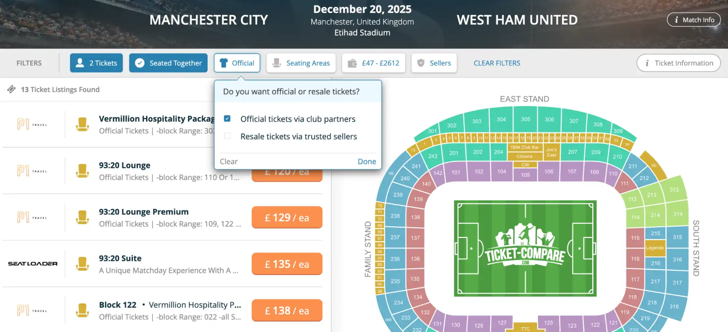Click the yellow seat icon on Block 122 listing
Viewport: 728px width, 332px height.
(x=83, y=310)
